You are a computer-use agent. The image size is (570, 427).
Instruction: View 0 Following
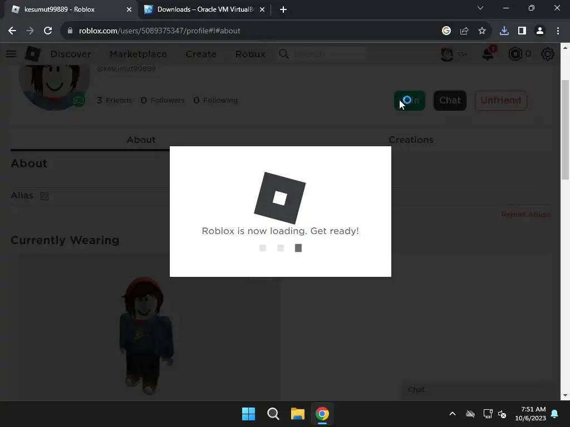[x=215, y=100]
